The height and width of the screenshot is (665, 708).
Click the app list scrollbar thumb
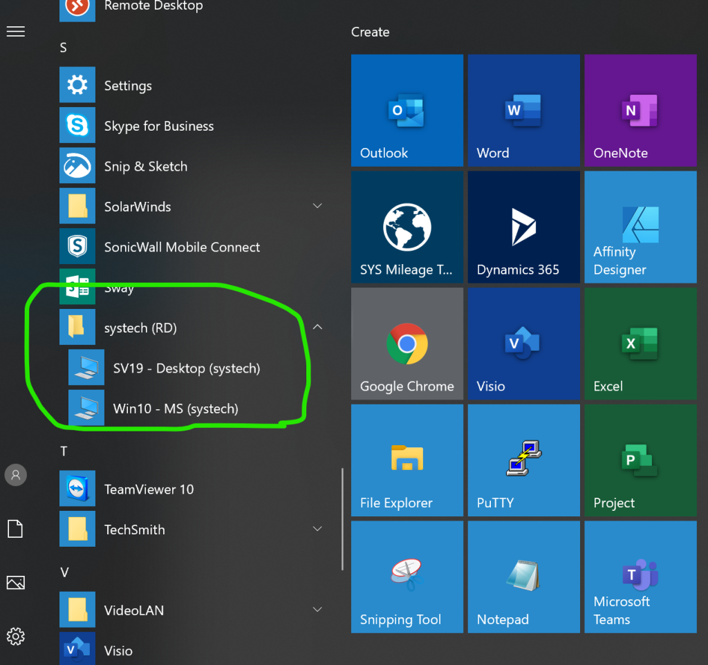pyautogui.click(x=342, y=519)
